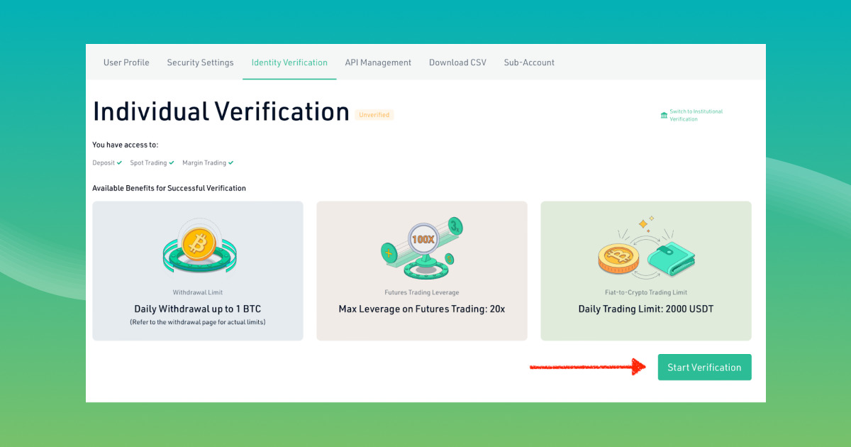
Task: Click the green checkmark beside Deposit
Action: point(119,162)
